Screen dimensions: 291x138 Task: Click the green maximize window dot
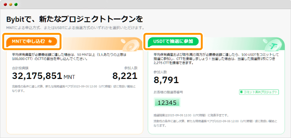pos(16,5)
